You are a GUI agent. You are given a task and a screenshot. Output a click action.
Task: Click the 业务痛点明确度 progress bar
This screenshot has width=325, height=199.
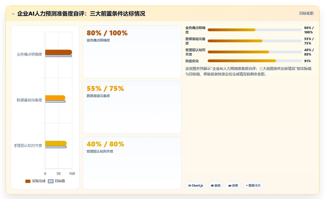click(x=255, y=30)
